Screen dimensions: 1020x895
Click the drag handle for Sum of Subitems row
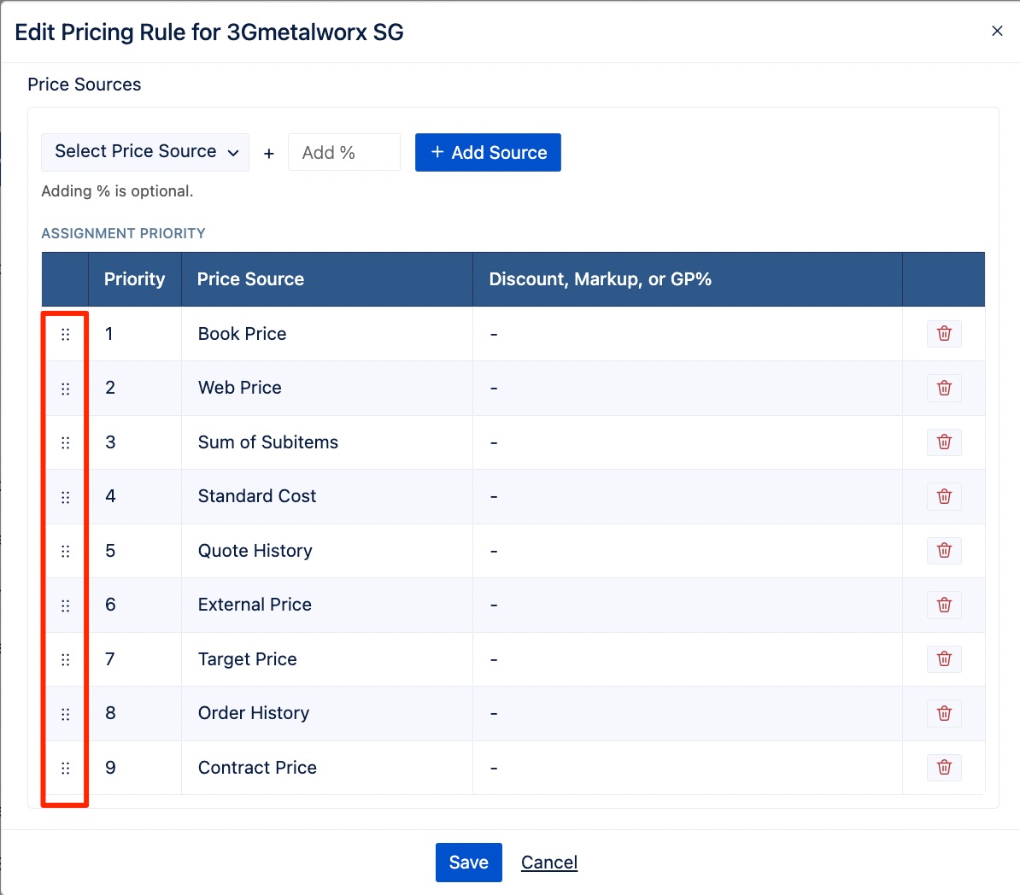click(65, 443)
